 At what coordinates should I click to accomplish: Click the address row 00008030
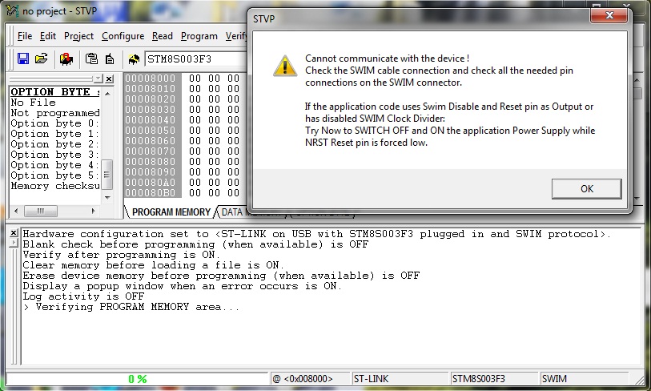coord(151,109)
